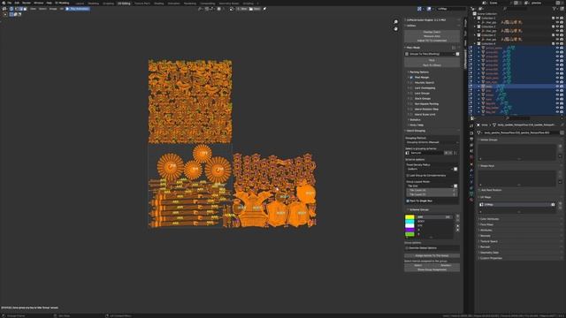The width and height of the screenshot is (566, 318).
Task: Toggle the Non-Square Packing checkbox
Action: coord(411,104)
